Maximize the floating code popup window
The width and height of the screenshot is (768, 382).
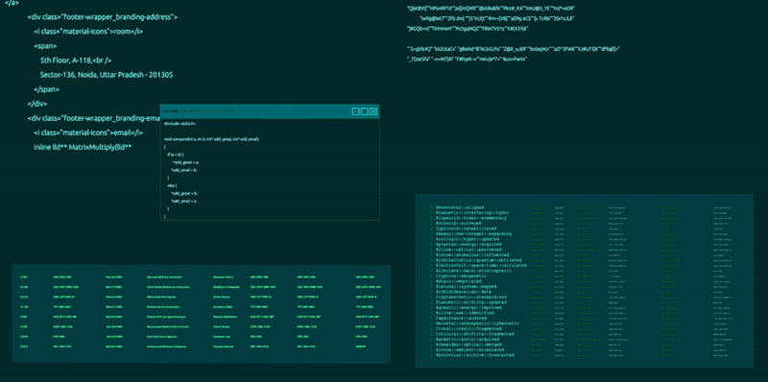tap(365, 111)
